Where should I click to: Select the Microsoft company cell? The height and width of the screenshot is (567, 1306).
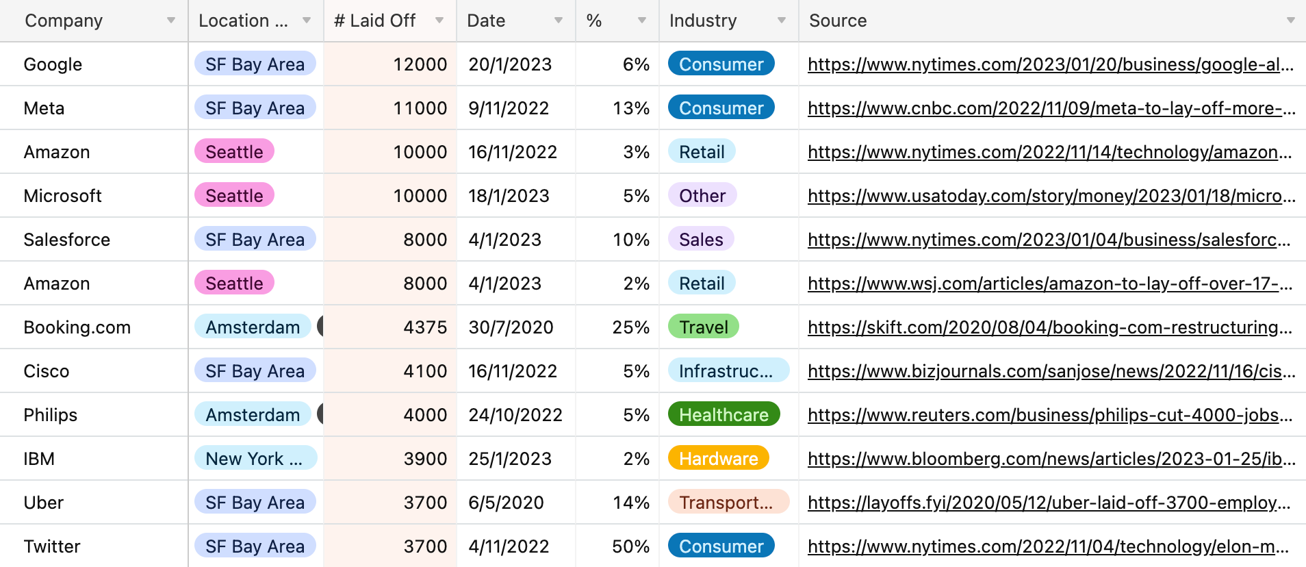[94, 196]
